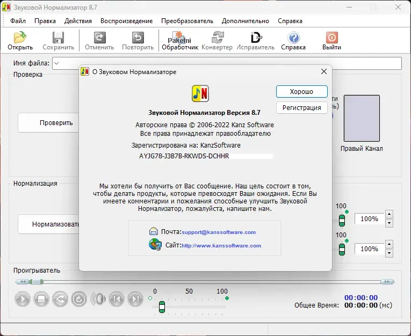Click the skip to start button

tap(117, 299)
